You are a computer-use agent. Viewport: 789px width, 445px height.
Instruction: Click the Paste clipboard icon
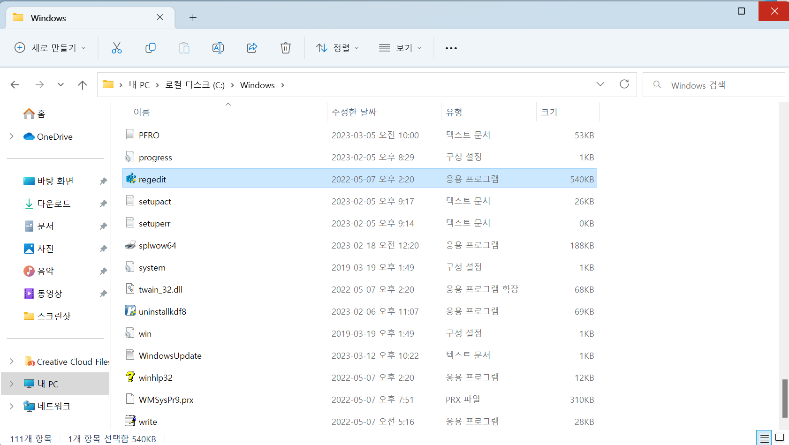(184, 48)
